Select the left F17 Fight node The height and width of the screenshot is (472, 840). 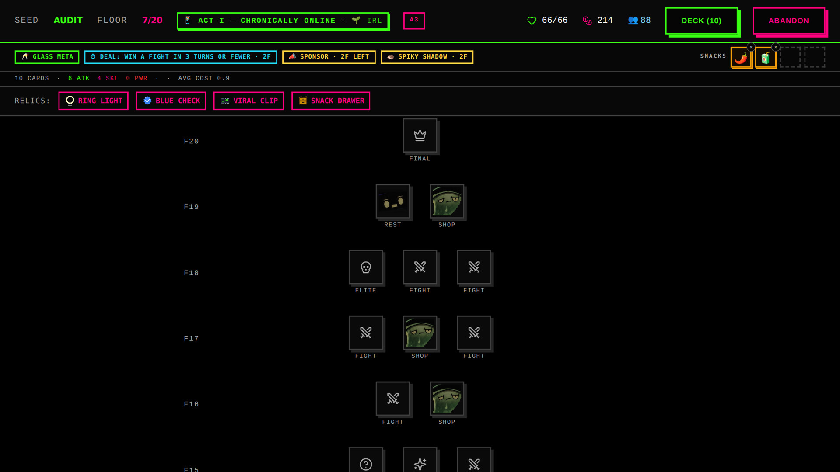coord(366,333)
